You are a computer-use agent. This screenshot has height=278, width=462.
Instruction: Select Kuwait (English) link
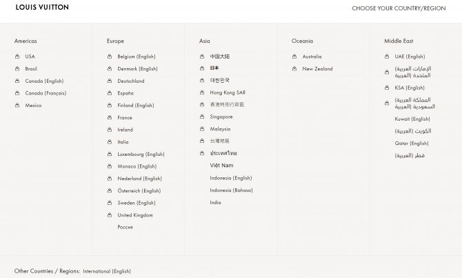[x=412, y=119]
